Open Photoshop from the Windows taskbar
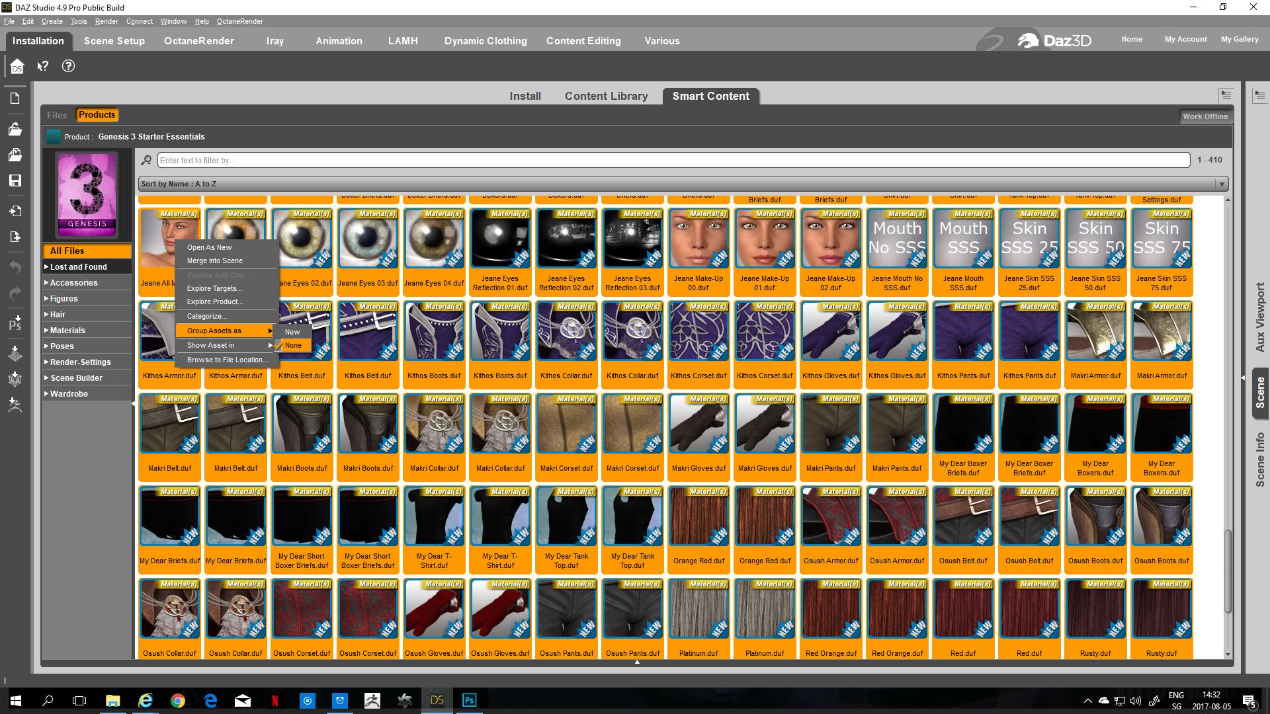 [x=469, y=700]
